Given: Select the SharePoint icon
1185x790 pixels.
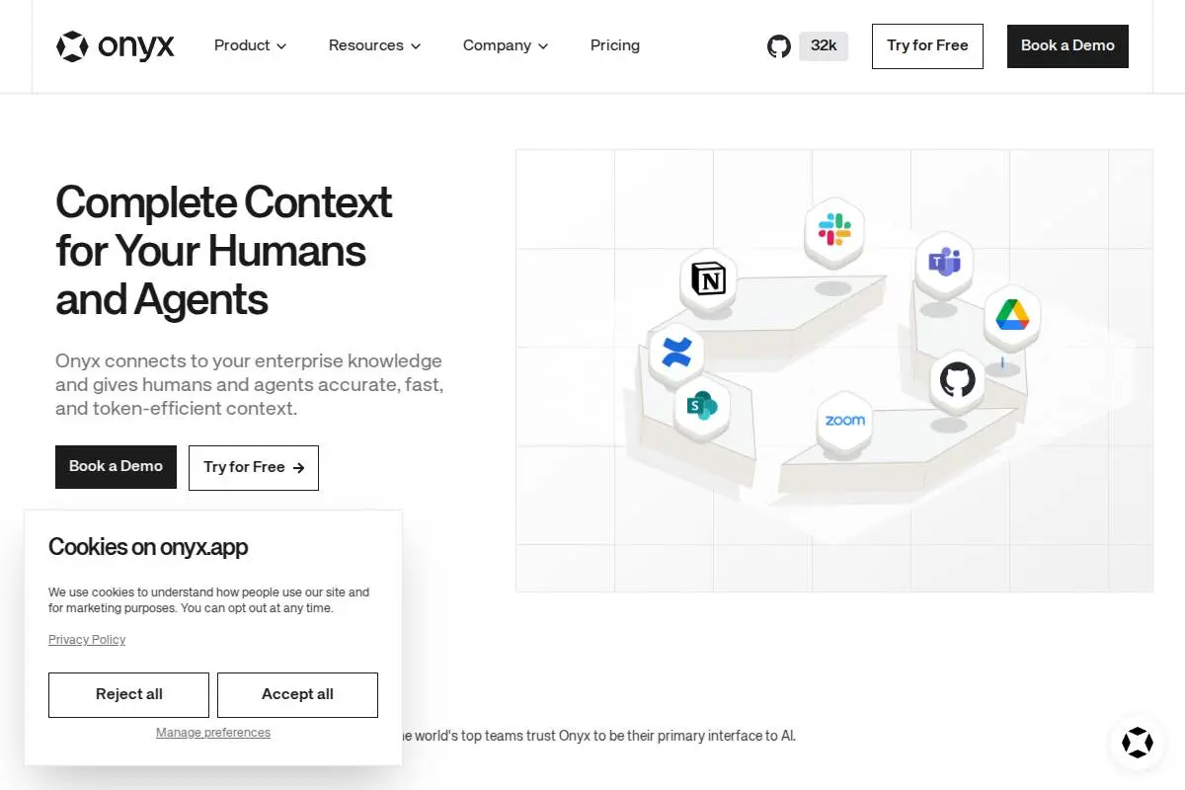Looking at the screenshot, I should (702, 404).
